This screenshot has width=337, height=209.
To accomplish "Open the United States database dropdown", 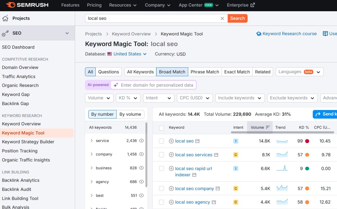I will [130, 54].
